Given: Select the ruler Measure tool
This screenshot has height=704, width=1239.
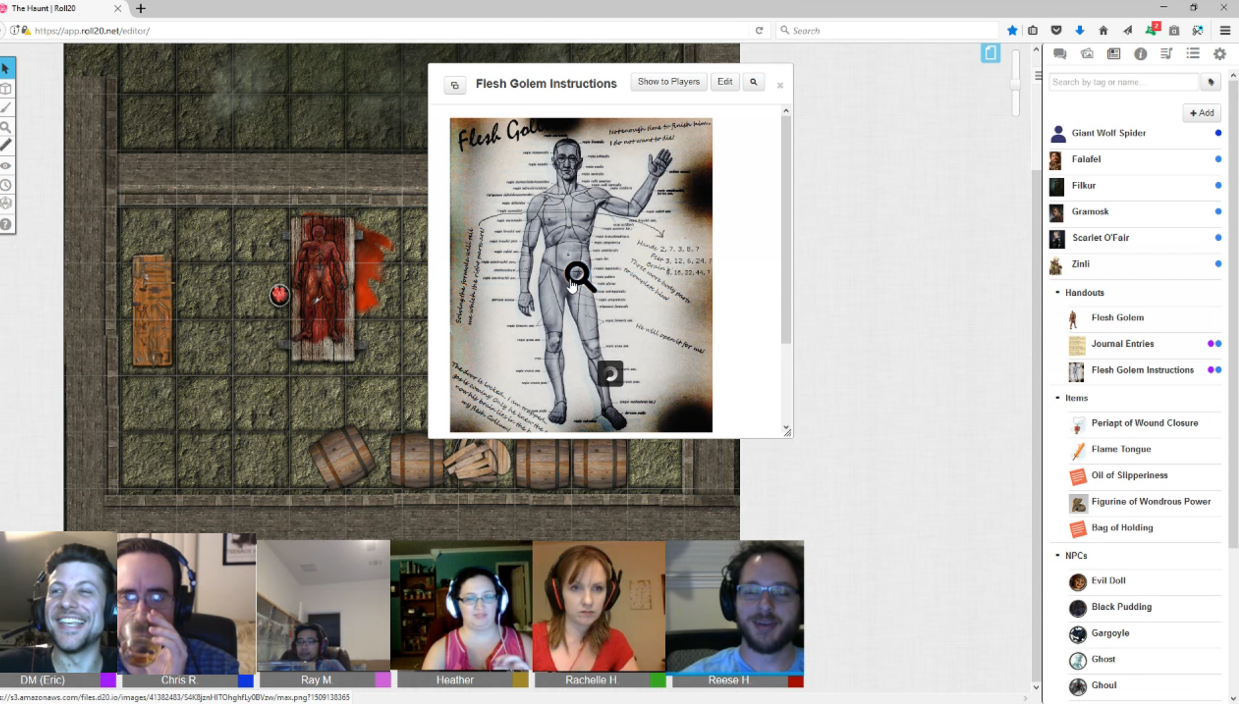Looking at the screenshot, I should (7, 145).
